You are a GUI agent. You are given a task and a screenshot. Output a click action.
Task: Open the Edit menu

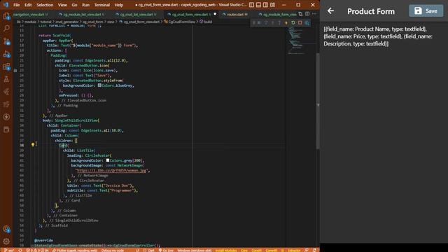(28, 5)
